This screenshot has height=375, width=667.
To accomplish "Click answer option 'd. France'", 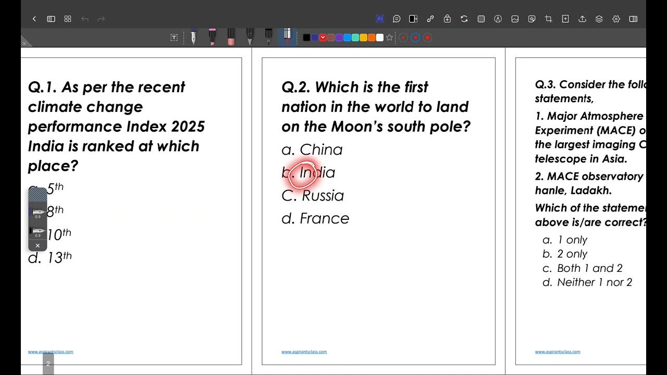I will [315, 219].
